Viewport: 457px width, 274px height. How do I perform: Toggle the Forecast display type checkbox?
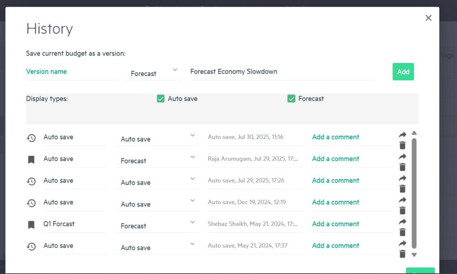(291, 99)
